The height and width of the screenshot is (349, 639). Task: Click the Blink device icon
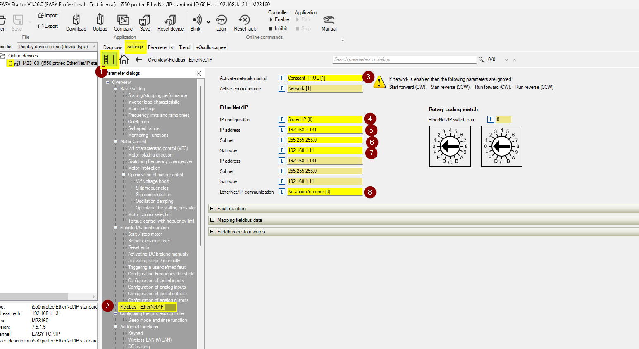[196, 22]
